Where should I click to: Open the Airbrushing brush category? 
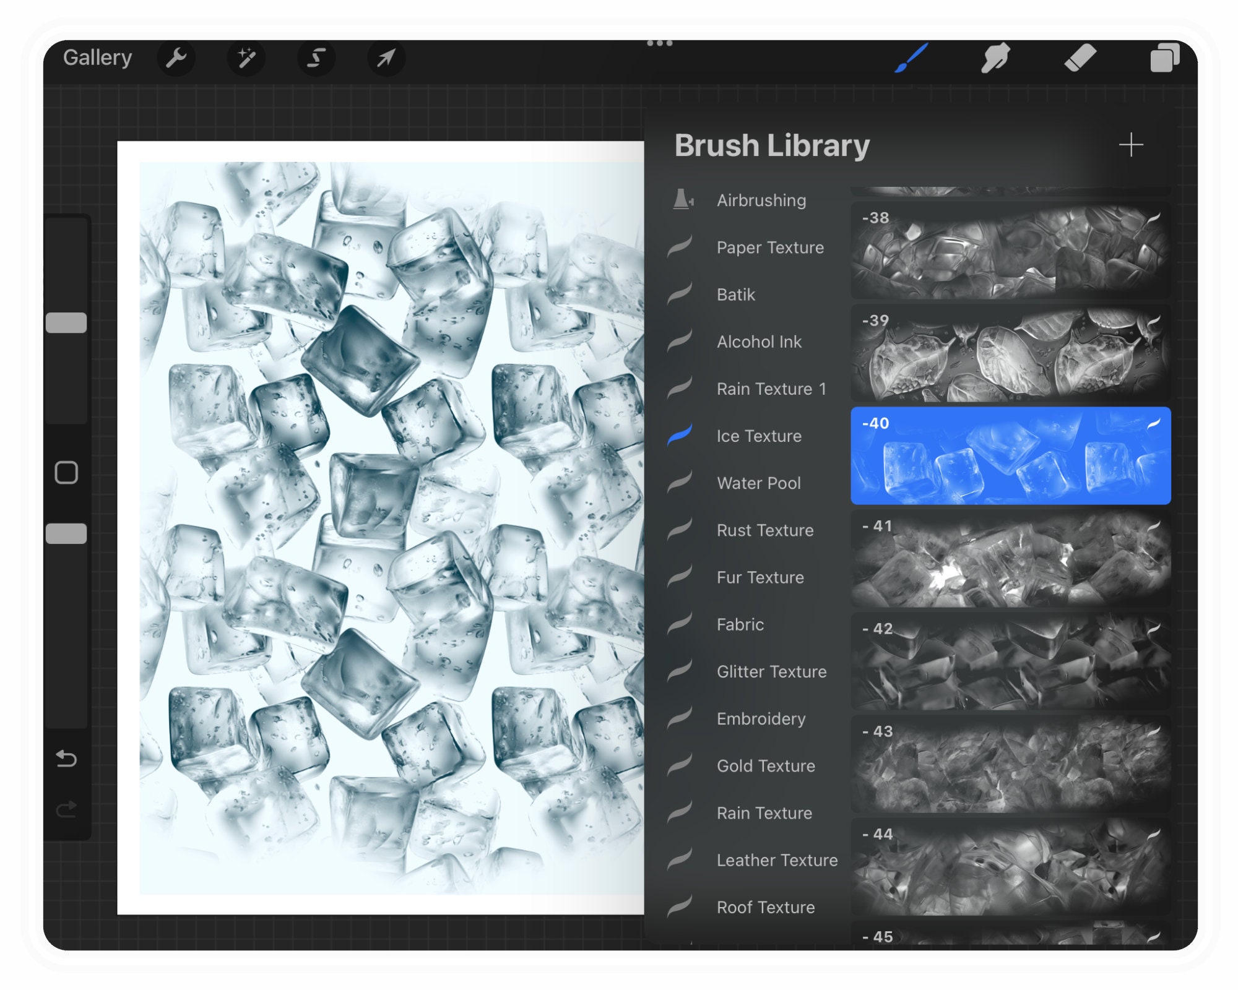click(x=761, y=200)
